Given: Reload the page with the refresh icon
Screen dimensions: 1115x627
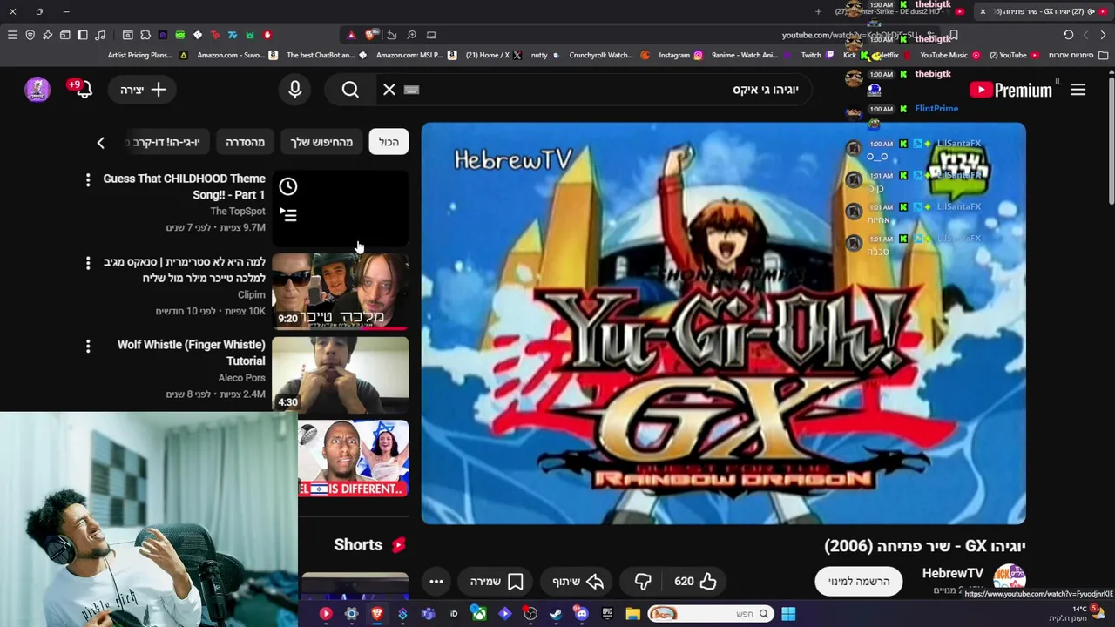Looking at the screenshot, I should pos(1069,35).
